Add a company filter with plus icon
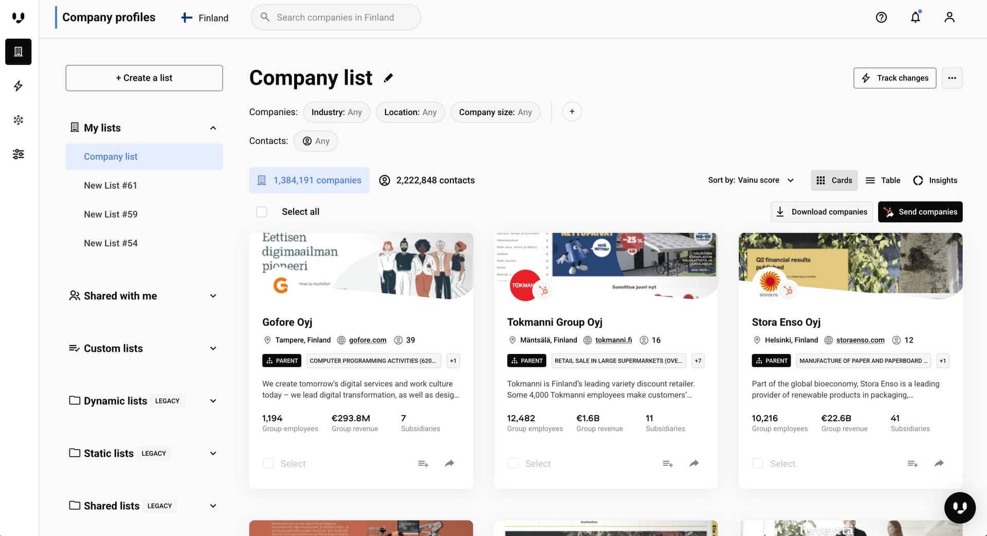 coord(572,112)
